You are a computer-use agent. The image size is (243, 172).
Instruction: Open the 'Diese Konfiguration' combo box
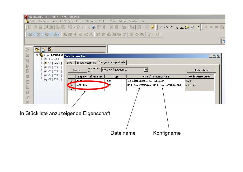[x=124, y=70]
